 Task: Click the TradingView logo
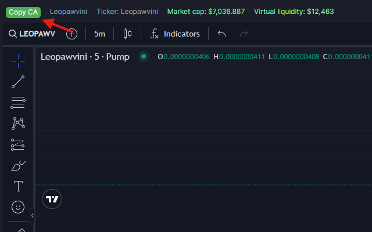coord(52,199)
